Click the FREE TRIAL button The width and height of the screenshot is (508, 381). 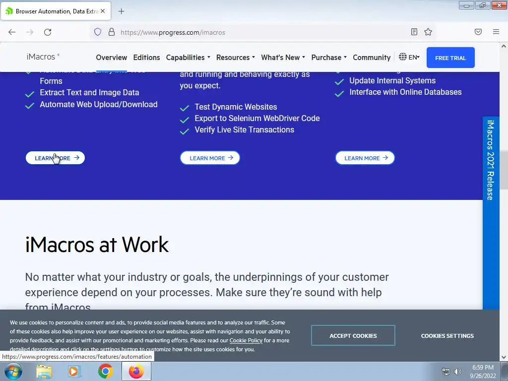point(450,58)
